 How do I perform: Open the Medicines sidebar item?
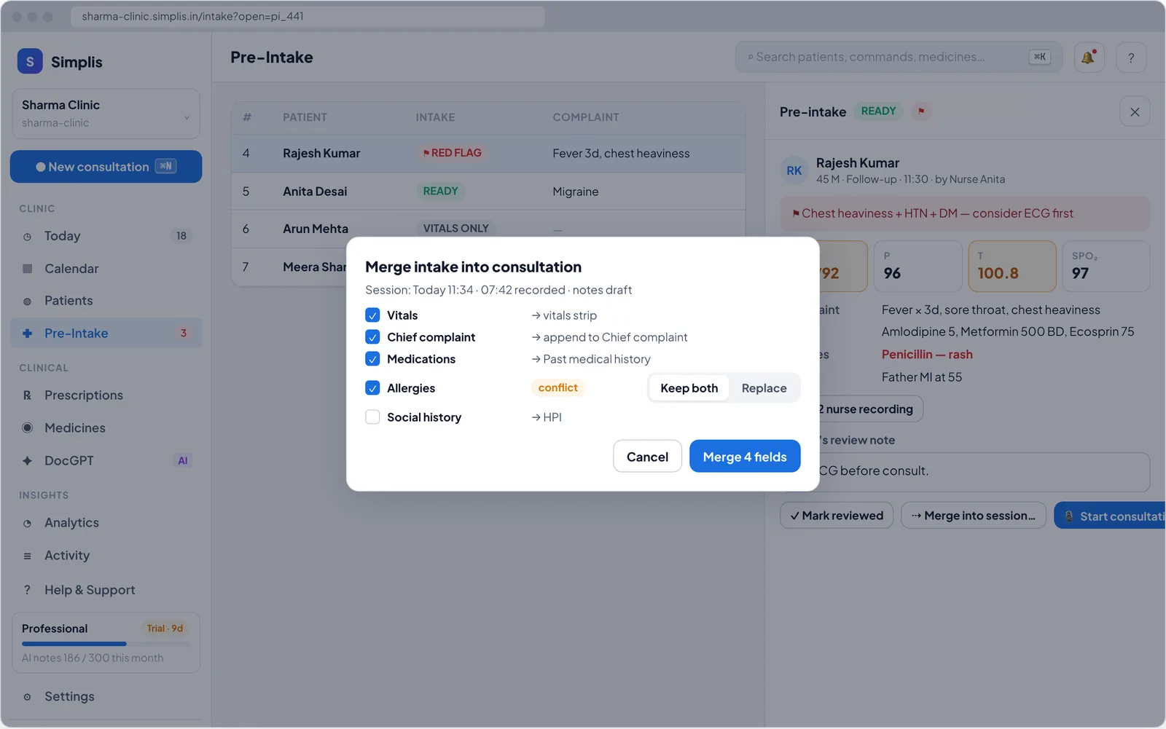tap(106, 428)
